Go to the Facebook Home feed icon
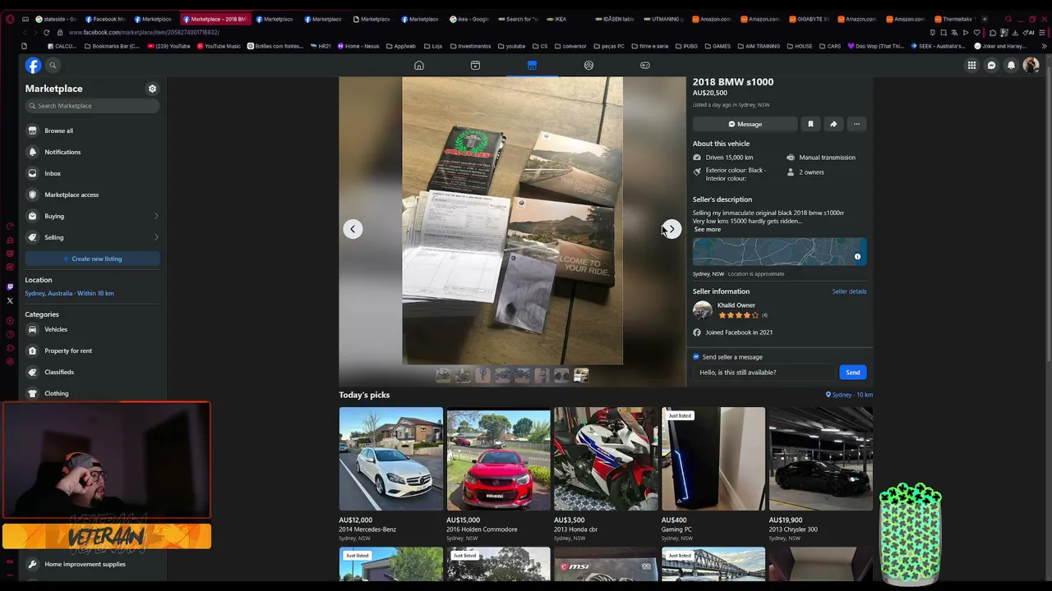The width and height of the screenshot is (1052, 591). (x=419, y=66)
